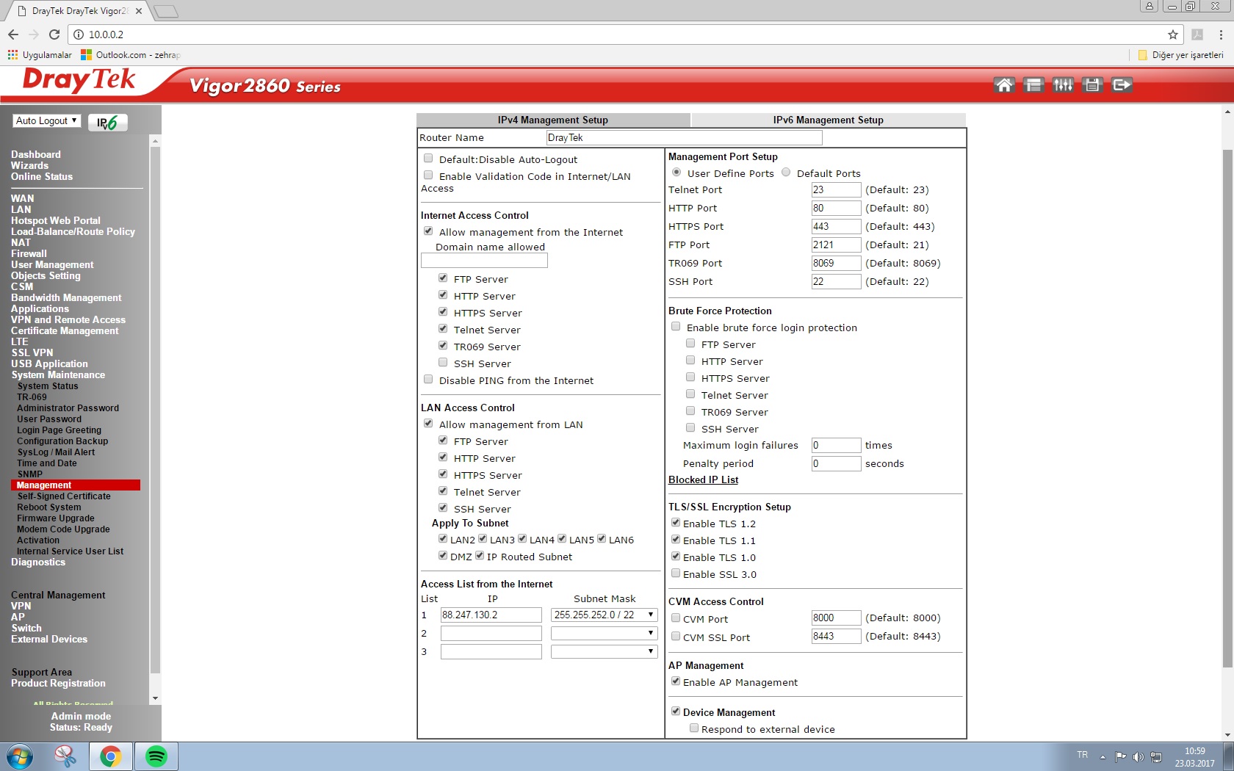Click the sidebar menu vertical scrollbar
Image resolution: width=1234 pixels, height=771 pixels.
click(155, 411)
